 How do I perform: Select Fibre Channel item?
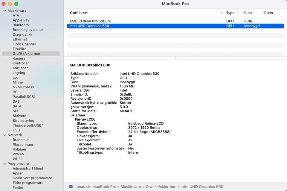pos(24,44)
